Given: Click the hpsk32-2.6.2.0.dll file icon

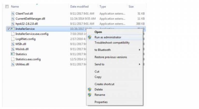Looking at the screenshot, I should pos(13,24).
